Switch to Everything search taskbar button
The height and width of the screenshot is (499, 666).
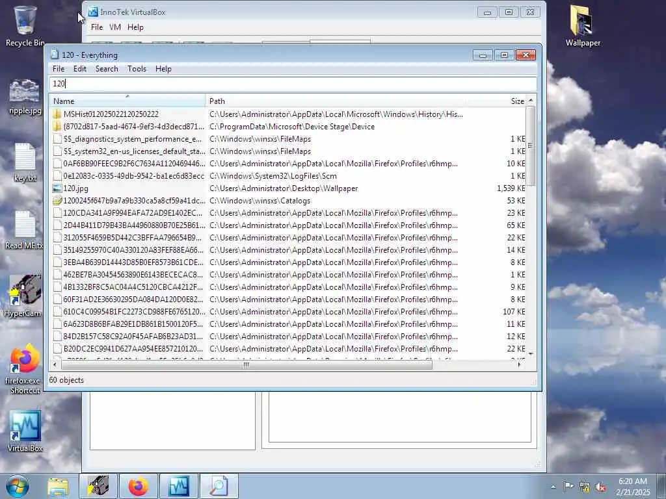pos(219,486)
